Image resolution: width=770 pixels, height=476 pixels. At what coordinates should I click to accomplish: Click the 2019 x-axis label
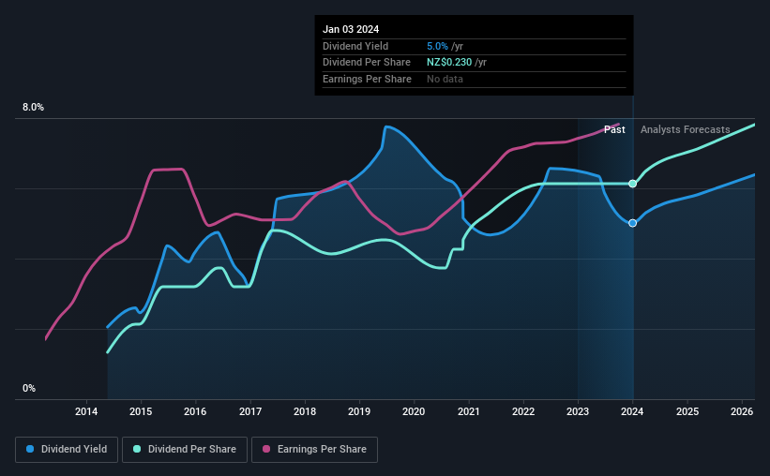(359, 411)
